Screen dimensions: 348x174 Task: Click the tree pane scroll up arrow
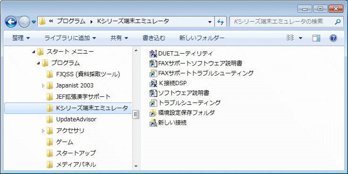pyautogui.click(x=136, y=51)
